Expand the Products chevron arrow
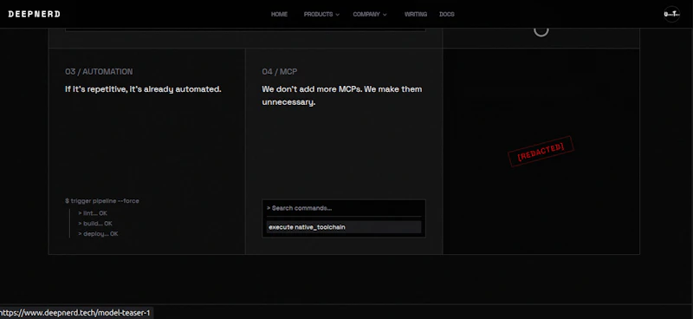Screen dimensions: 693x319 click(x=338, y=15)
